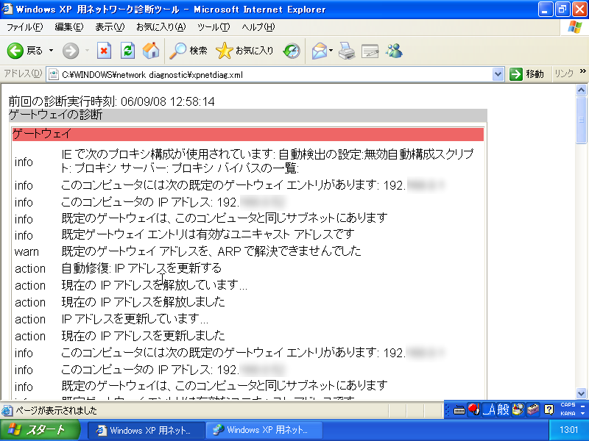
Task: Click the リンク links label
Action: [x=564, y=74]
